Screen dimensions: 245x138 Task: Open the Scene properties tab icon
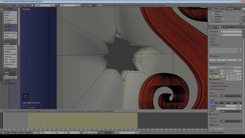click(x=220, y=27)
